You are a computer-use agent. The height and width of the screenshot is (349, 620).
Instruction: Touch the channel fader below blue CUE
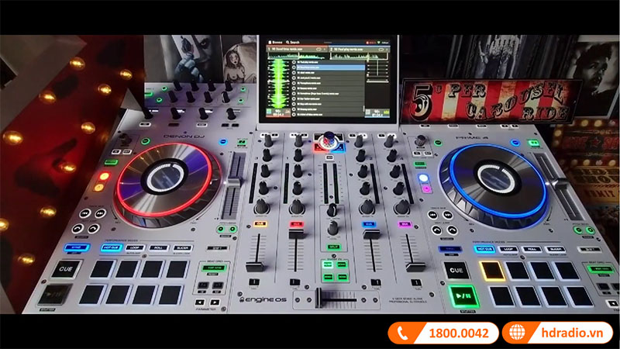(x=371, y=234)
